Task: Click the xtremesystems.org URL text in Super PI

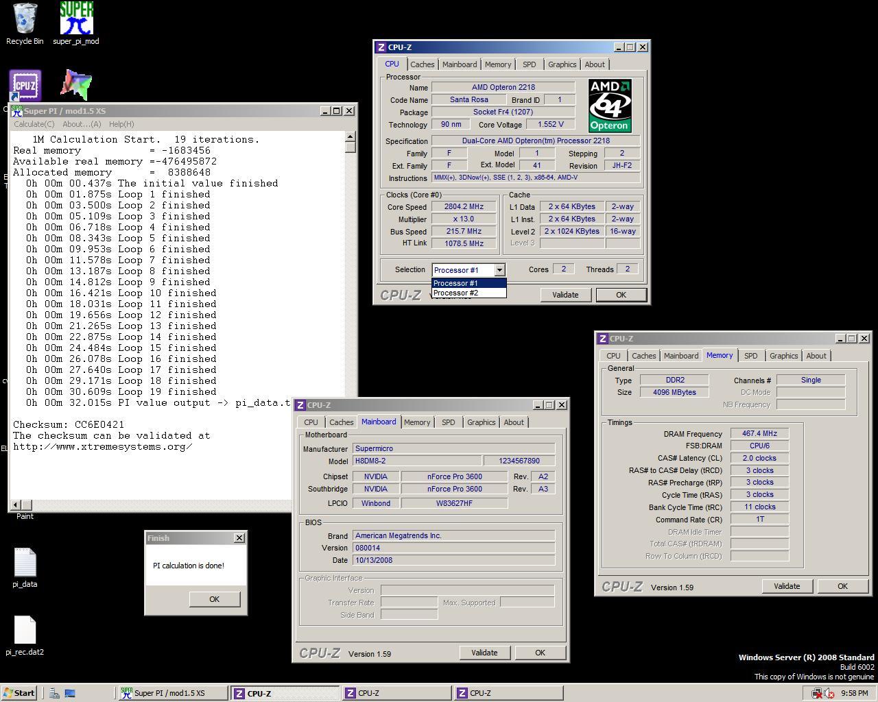Action: (103, 446)
